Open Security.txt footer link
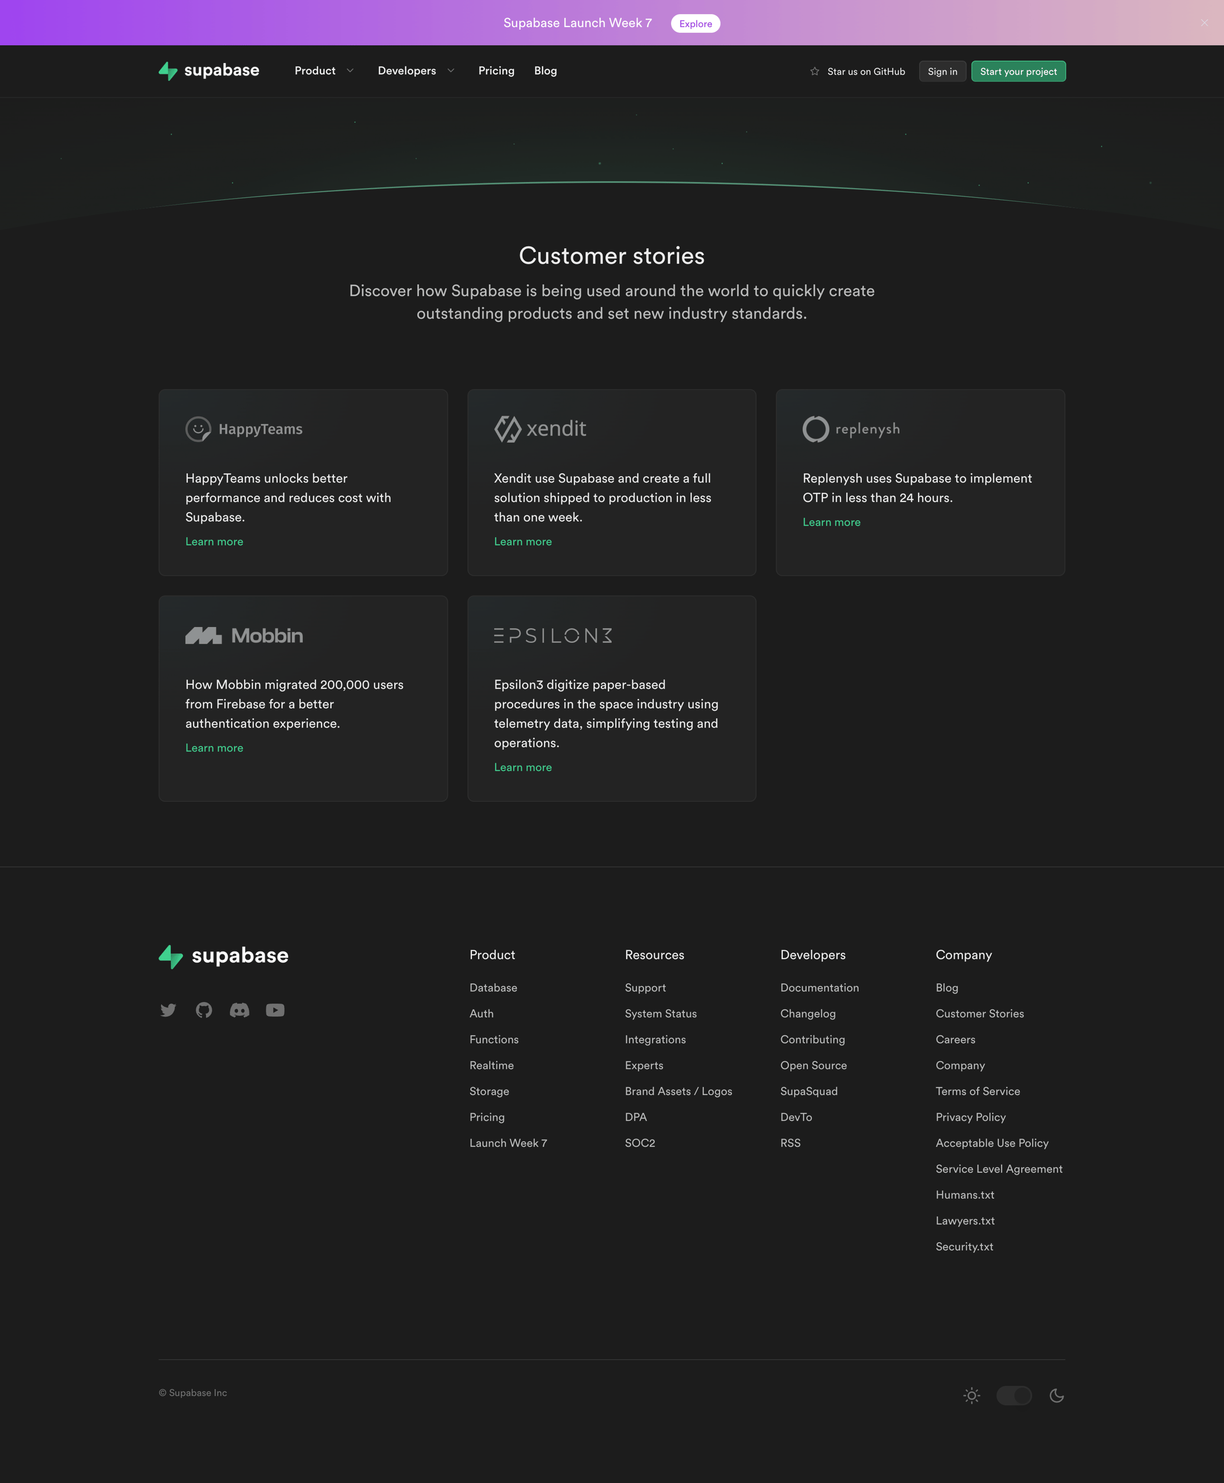This screenshot has height=1483, width=1224. point(964,1246)
